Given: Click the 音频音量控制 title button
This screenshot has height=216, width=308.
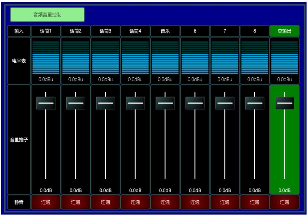Looking at the screenshot, I should coord(47,15).
